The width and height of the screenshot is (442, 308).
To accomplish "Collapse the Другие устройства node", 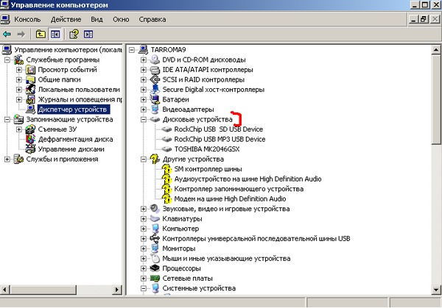I will 144,159.
